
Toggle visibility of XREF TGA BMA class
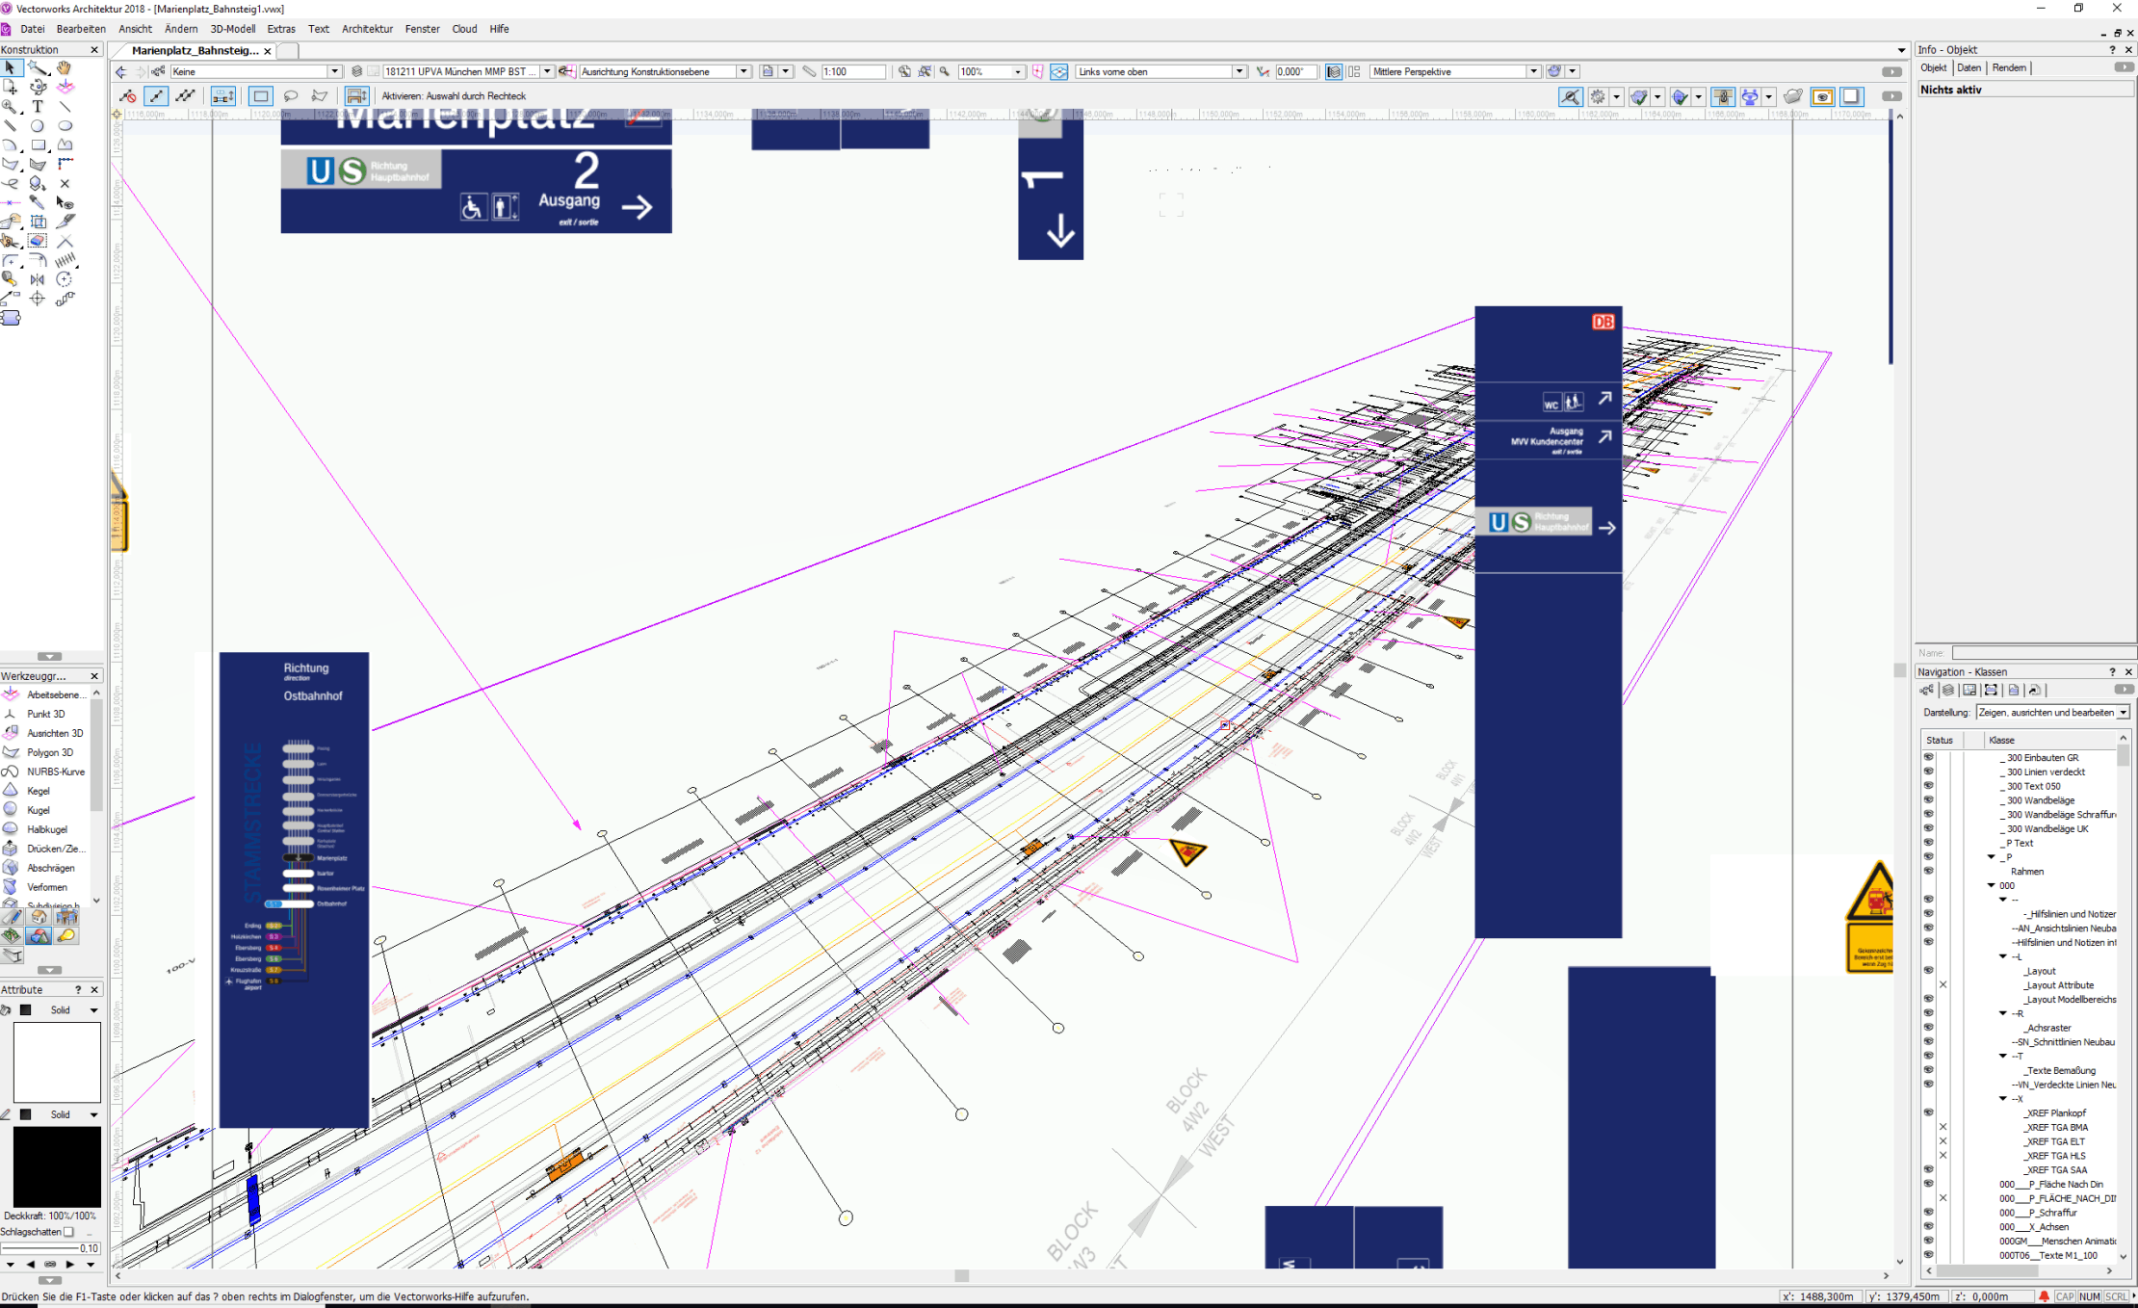pos(1942,1127)
